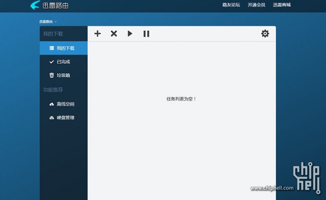The image size is (326, 200).
Task: Delete task with the X toolbar icon
Action: coord(114,33)
